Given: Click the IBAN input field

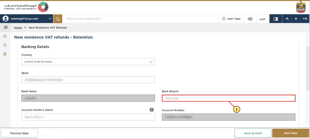Looking at the screenshot, I should (x=88, y=80).
